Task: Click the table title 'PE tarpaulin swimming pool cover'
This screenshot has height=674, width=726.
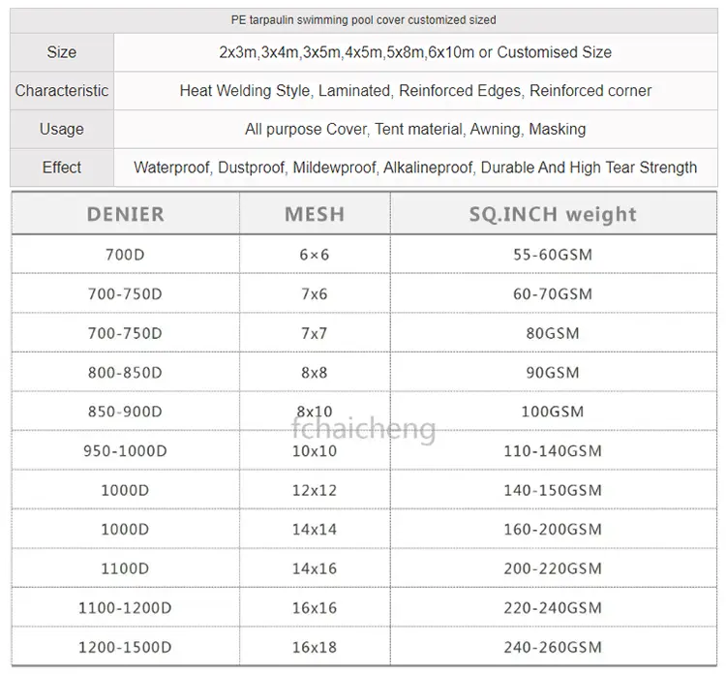Action: [363, 19]
